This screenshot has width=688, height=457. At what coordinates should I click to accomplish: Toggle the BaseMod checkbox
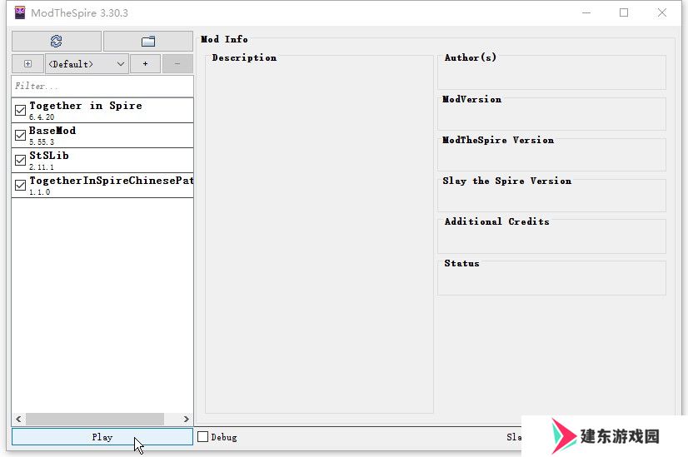pyautogui.click(x=20, y=135)
